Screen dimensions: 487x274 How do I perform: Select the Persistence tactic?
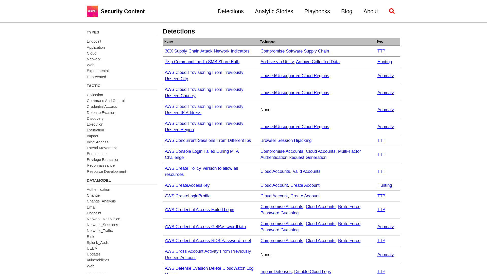[97, 154]
